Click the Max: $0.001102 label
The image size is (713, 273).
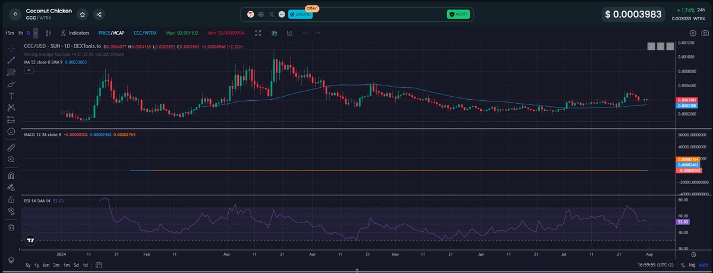point(181,33)
